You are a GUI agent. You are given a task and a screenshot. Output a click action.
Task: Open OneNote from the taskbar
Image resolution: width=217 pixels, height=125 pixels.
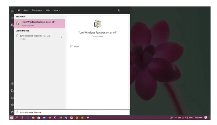point(55,118)
